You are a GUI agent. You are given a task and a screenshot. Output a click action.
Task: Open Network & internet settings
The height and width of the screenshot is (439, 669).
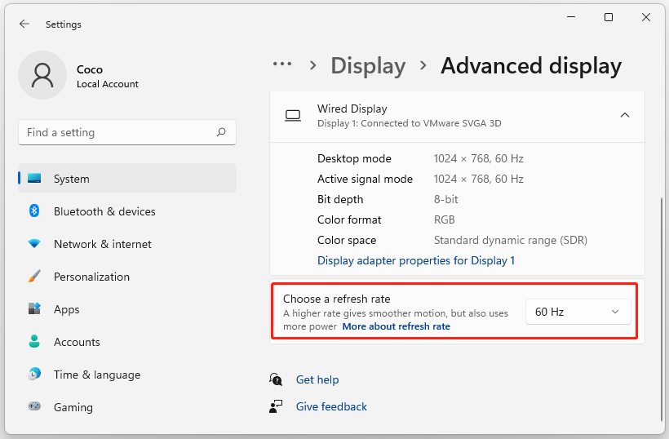[x=102, y=244]
